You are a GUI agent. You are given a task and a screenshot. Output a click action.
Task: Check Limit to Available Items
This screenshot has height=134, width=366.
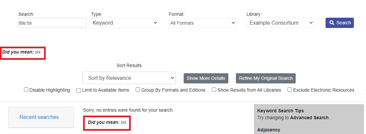(x=79, y=90)
